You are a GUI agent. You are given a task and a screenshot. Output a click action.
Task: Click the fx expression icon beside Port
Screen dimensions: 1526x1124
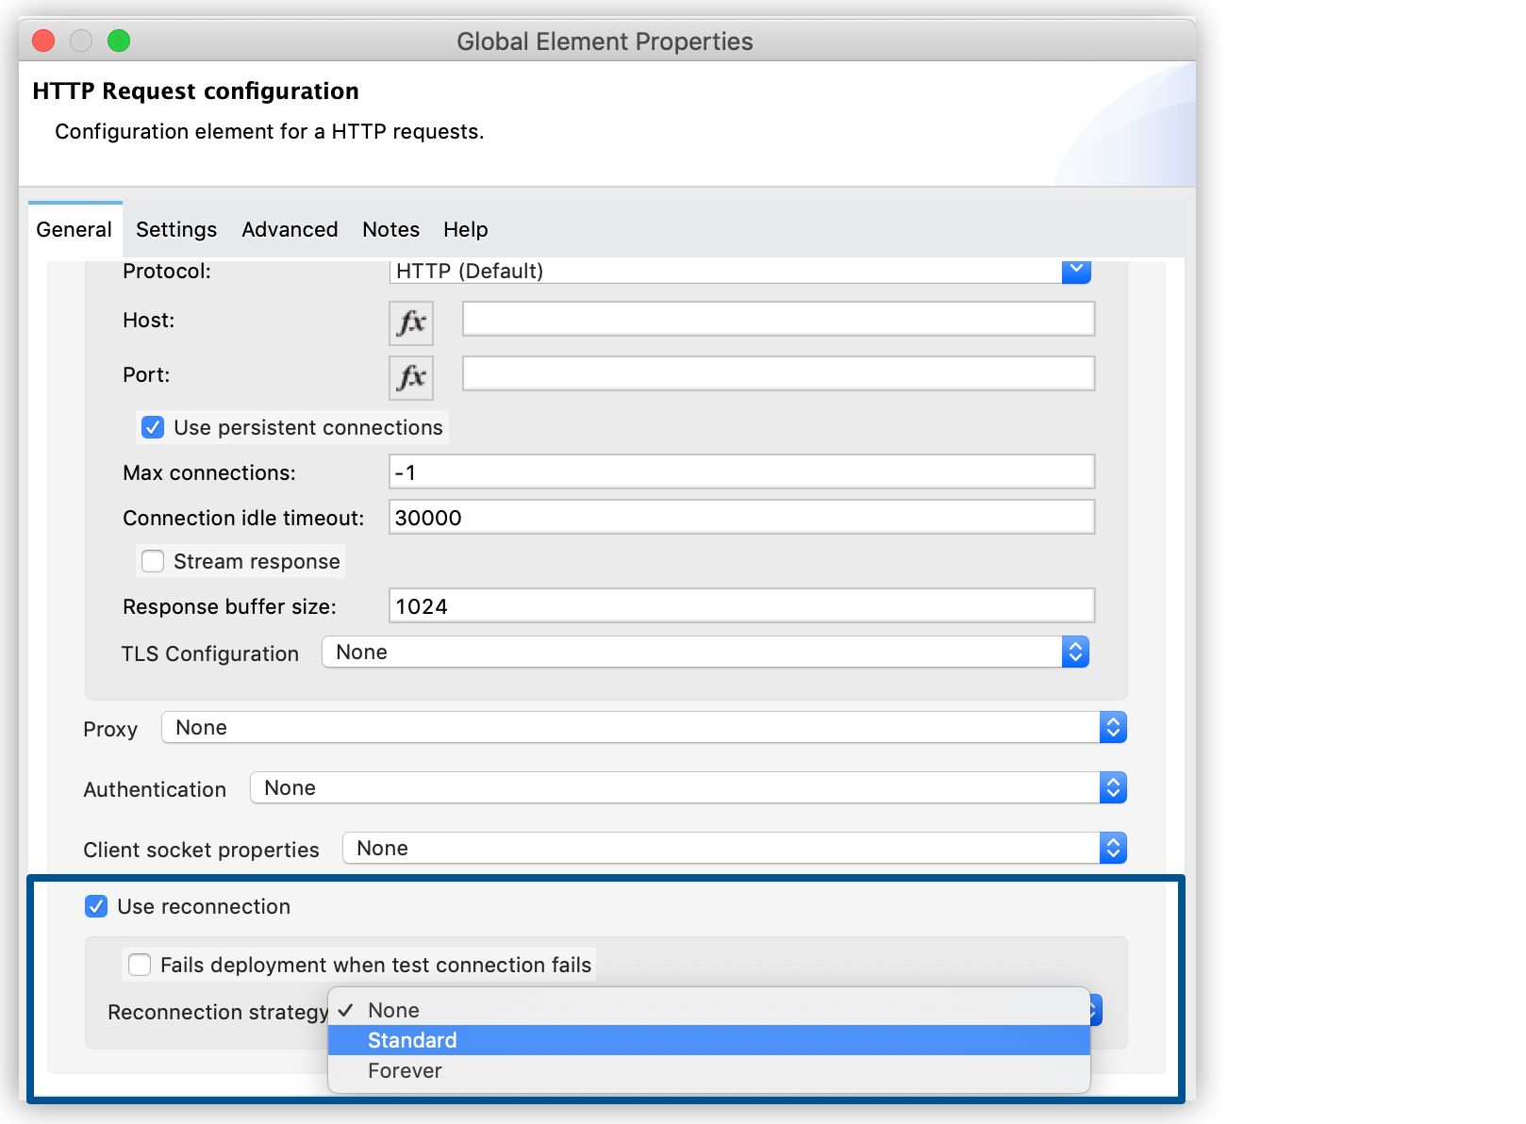pos(410,377)
